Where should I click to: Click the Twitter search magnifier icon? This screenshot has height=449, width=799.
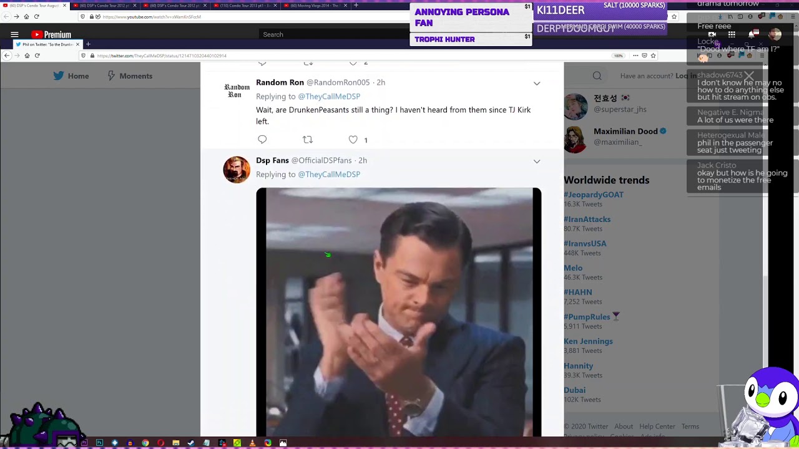tap(597, 76)
